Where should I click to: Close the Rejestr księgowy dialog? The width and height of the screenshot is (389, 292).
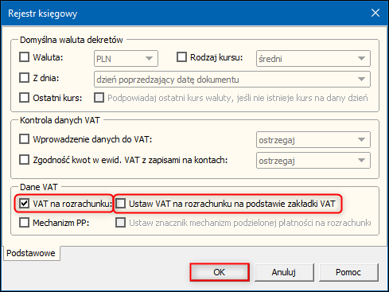(x=375, y=13)
